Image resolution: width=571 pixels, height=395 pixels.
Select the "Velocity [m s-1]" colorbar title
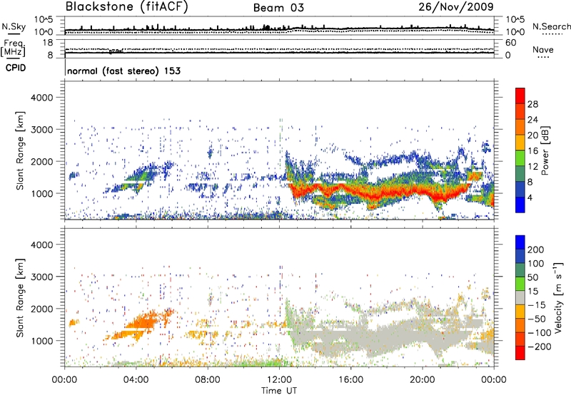557,297
